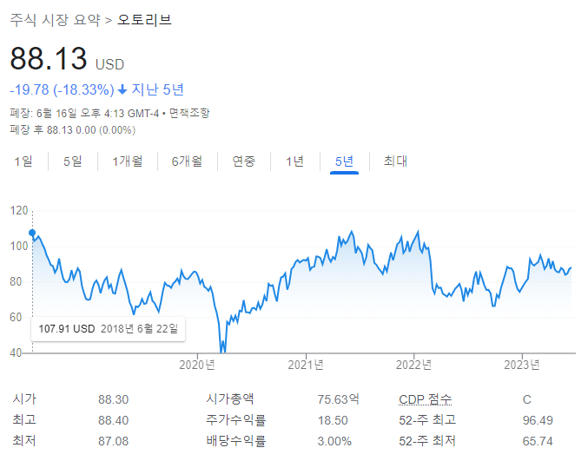Screen dimensions: 588x461
Task: Switch to the 1개월 range tab
Action: coord(128,161)
